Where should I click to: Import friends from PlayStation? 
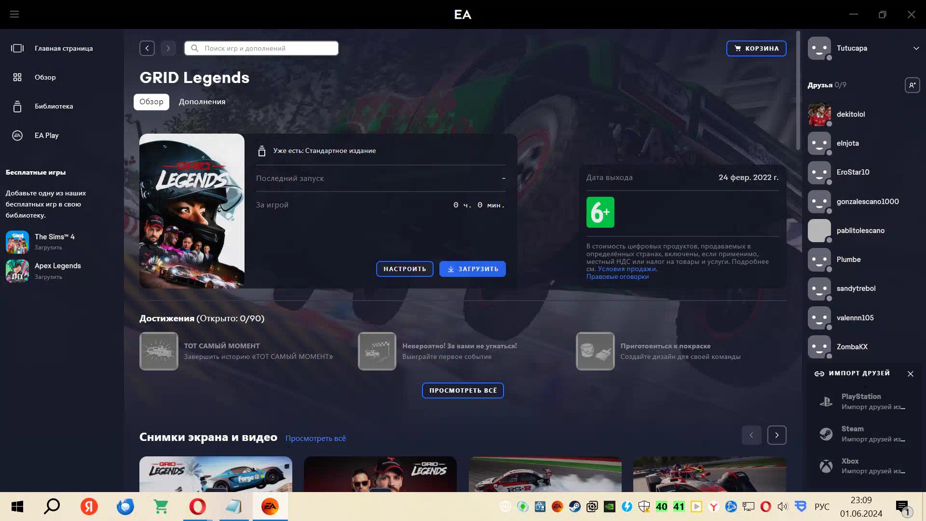(x=863, y=401)
